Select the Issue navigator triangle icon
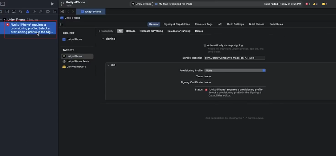The height and width of the screenshot is (156, 336). [27, 11]
